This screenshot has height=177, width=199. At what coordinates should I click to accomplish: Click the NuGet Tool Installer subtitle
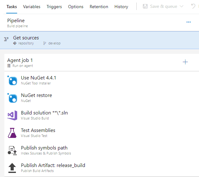pos(36,83)
